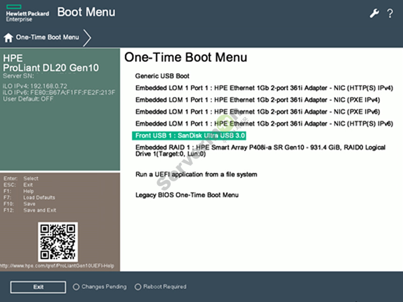This screenshot has height=302, width=403.
Task: Click the F7: Load Defaults hint
Action: [30, 197]
